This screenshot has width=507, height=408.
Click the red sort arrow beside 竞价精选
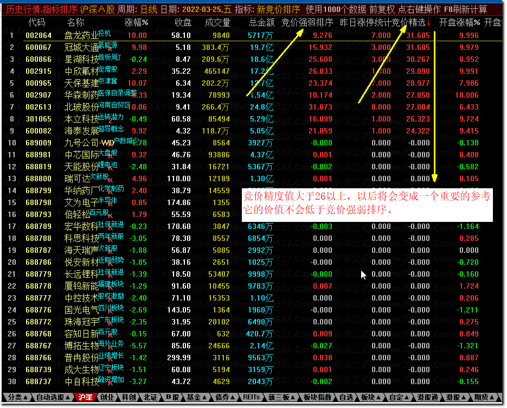pyautogui.click(x=429, y=23)
